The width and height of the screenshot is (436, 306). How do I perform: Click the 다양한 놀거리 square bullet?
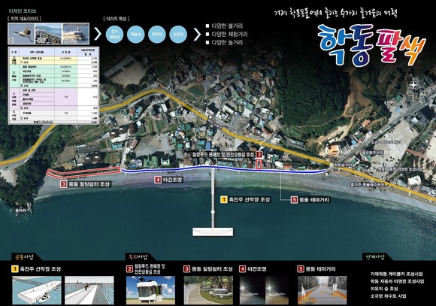[207, 43]
